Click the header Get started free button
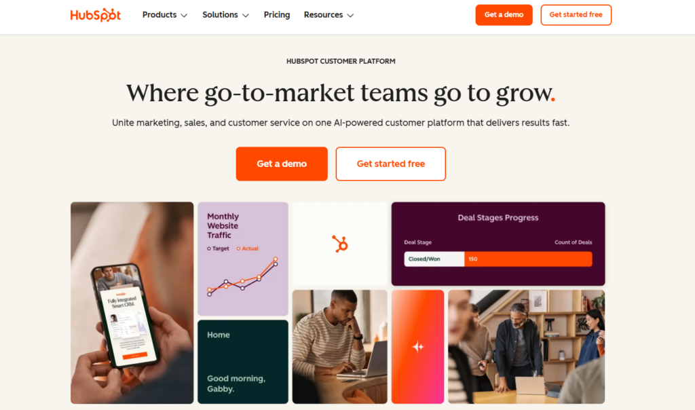Image resolution: width=695 pixels, height=410 pixels. [x=576, y=15]
